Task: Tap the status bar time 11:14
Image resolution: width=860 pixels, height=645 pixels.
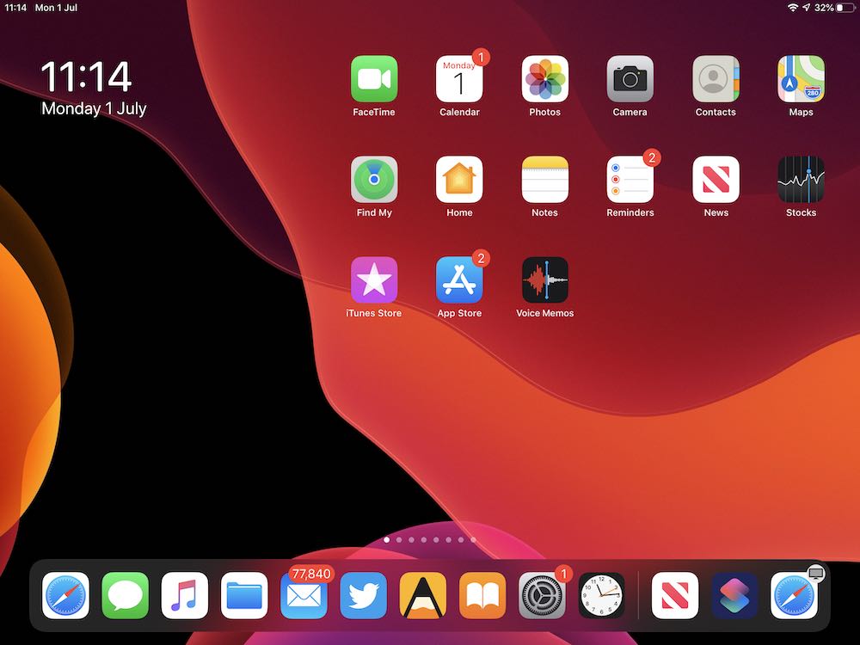Action: click(15, 8)
